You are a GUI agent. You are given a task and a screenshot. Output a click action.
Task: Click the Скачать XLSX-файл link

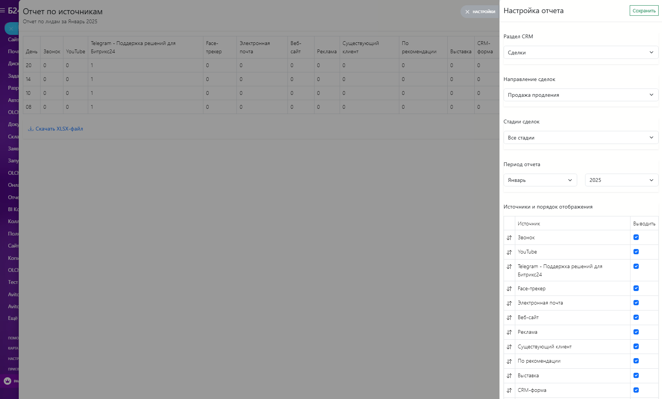pos(59,129)
